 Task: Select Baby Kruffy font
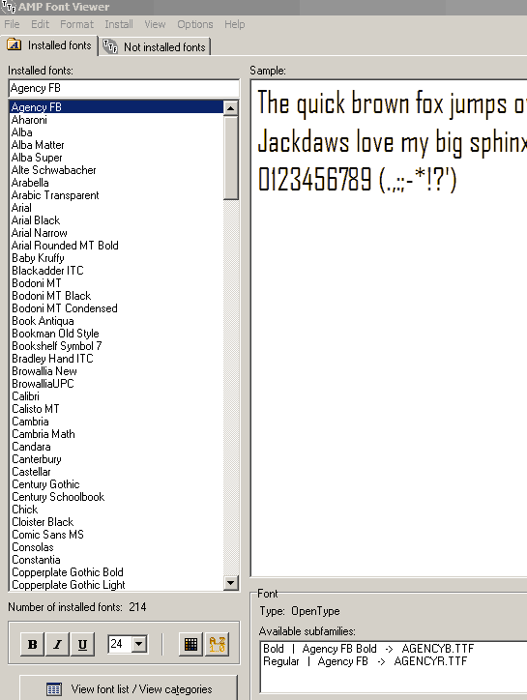(x=116, y=257)
